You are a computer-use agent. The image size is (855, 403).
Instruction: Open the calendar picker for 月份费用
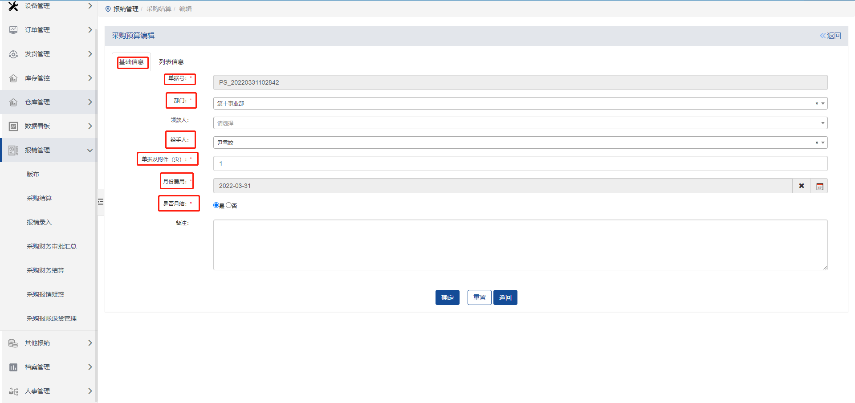819,186
